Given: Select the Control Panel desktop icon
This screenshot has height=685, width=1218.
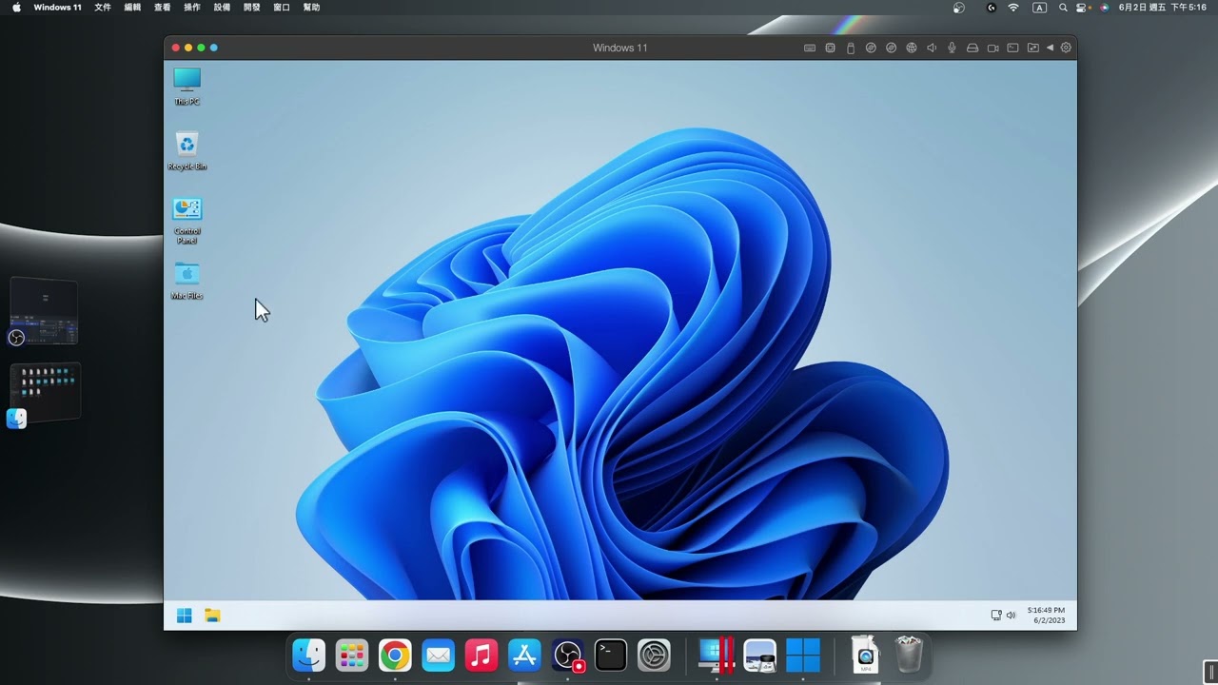Looking at the screenshot, I should point(187,221).
